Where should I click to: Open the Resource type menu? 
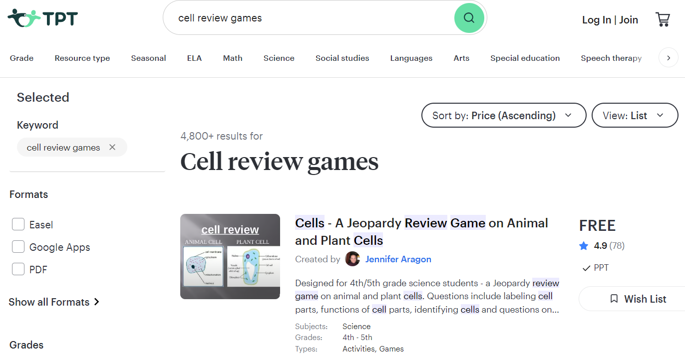(82, 58)
